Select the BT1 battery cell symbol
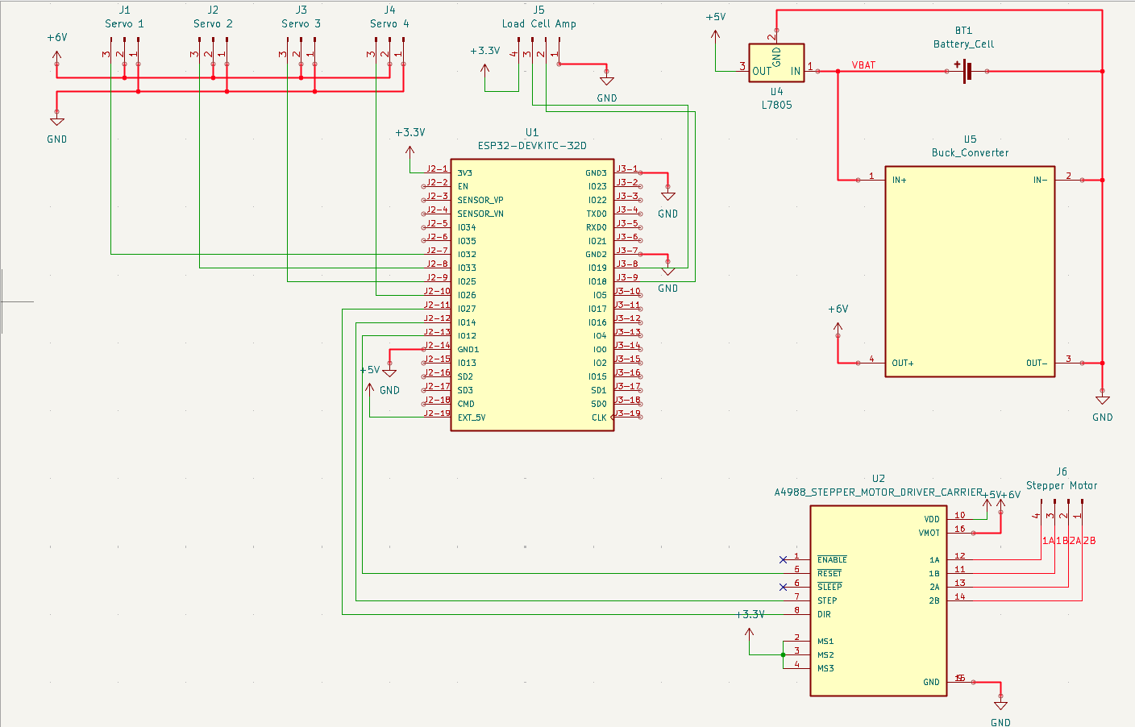The height and width of the screenshot is (727, 1135). pyautogui.click(x=966, y=71)
